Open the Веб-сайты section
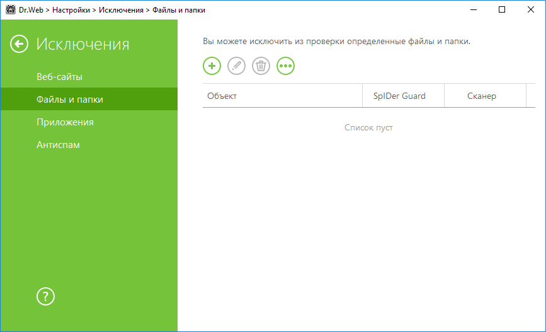 [x=89, y=77]
